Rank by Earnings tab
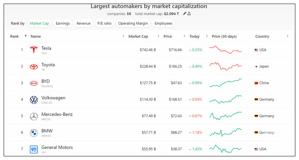 point(63,23)
